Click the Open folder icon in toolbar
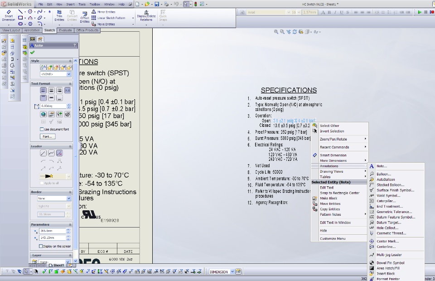The image size is (435, 281). click(147, 4)
